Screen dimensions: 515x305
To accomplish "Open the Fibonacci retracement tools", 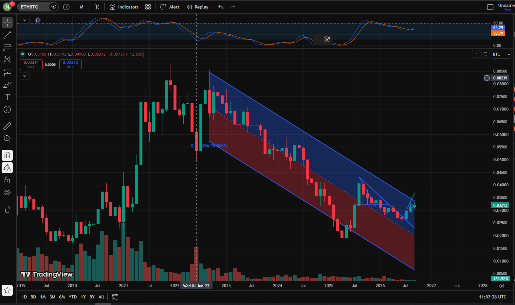I will [7, 47].
